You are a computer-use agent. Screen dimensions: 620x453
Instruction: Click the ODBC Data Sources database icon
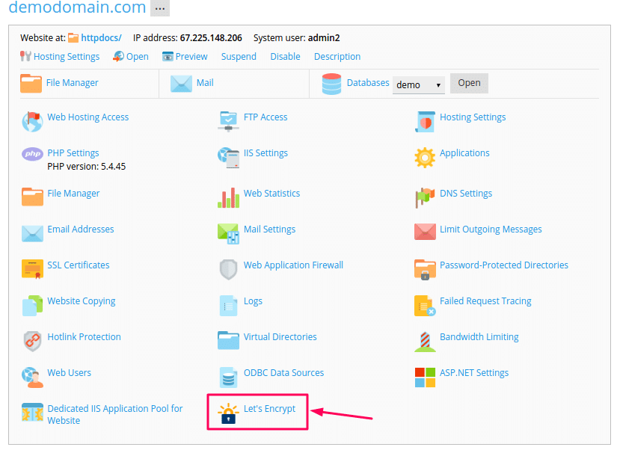click(x=229, y=377)
